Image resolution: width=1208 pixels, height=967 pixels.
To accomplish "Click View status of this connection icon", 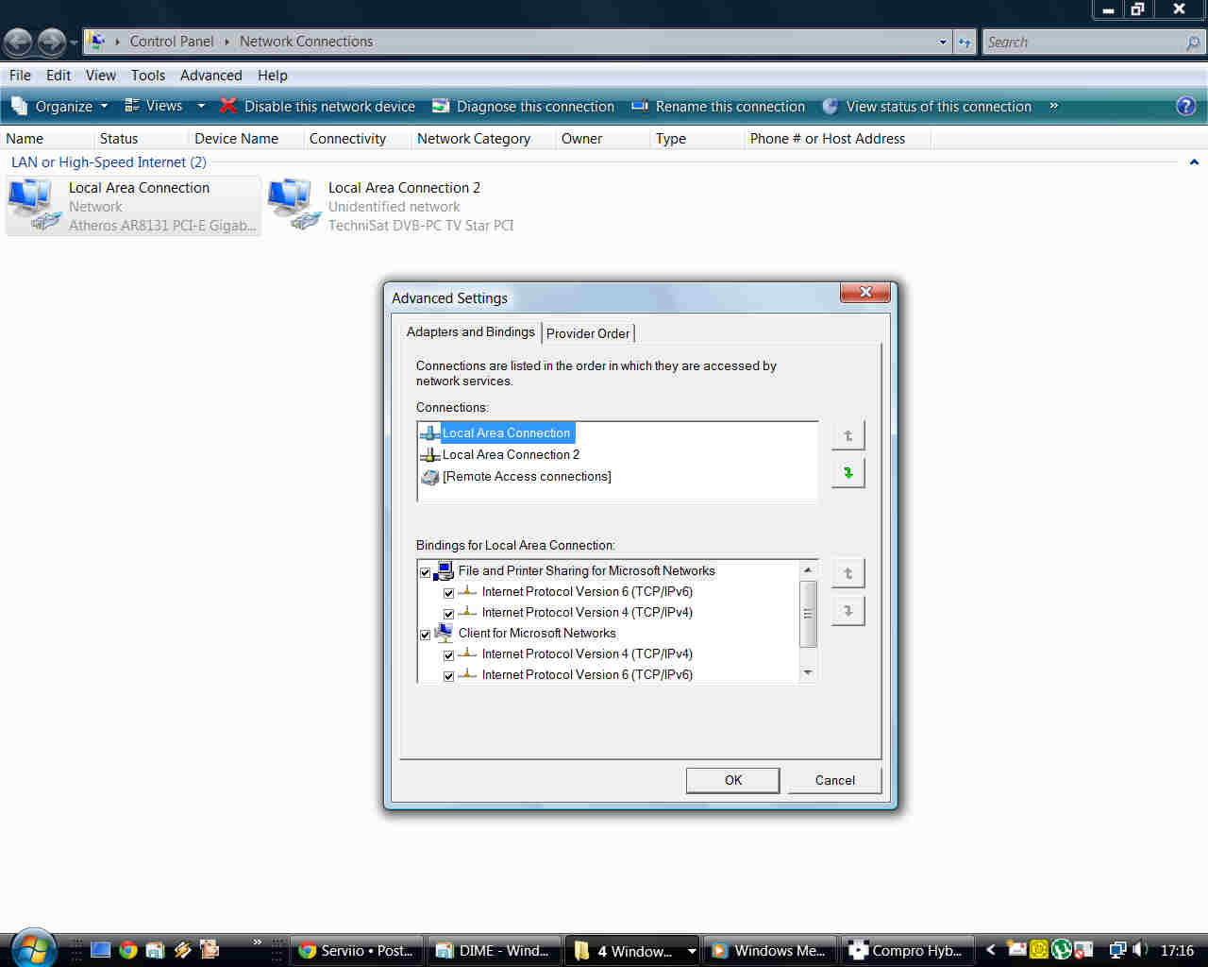I will pos(830,106).
